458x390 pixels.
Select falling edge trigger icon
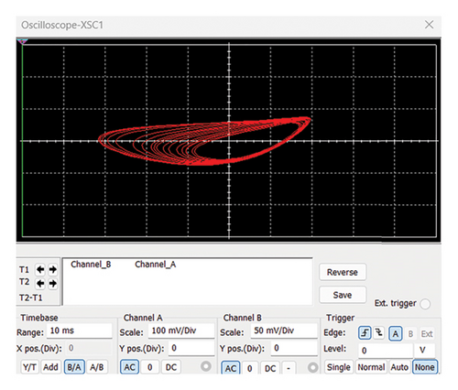click(379, 333)
